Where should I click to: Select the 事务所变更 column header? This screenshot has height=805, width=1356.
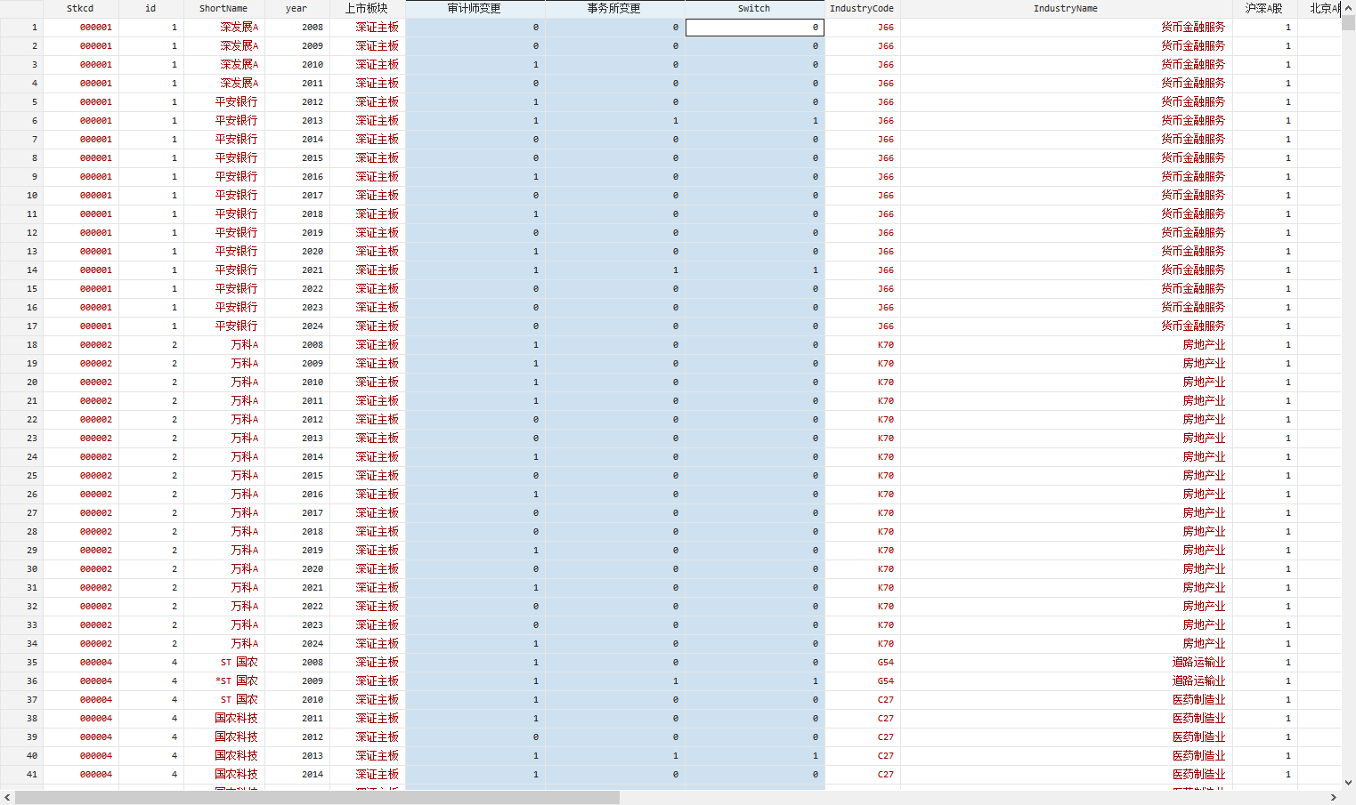point(614,8)
